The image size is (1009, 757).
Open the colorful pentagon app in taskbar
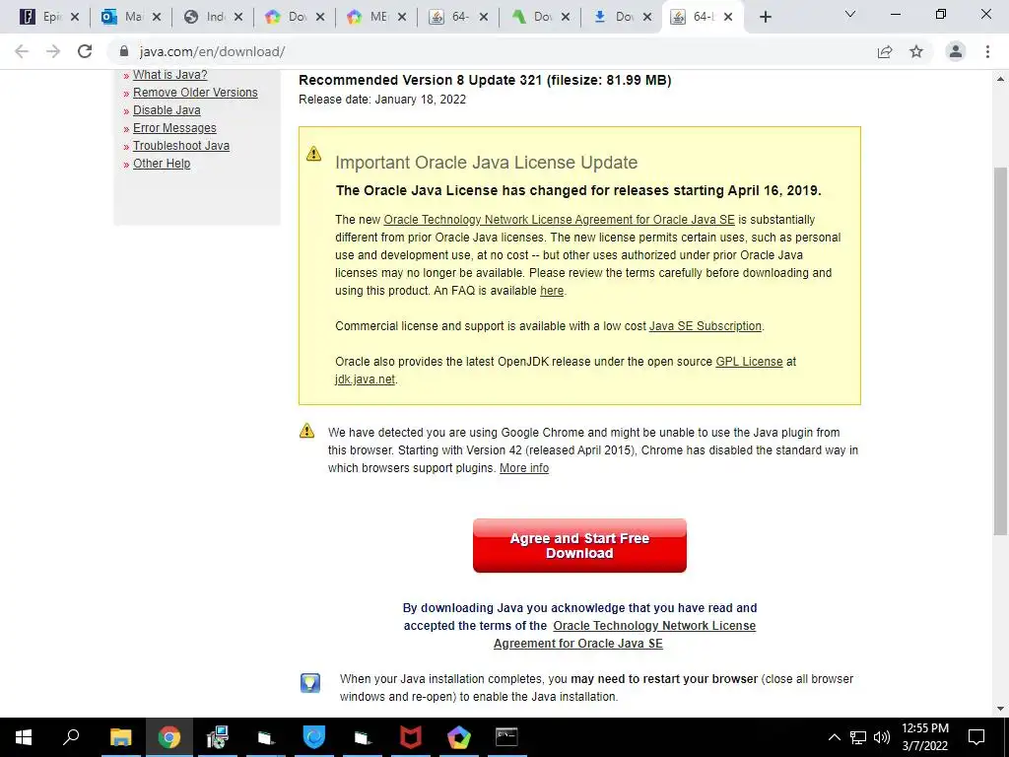coord(459,737)
